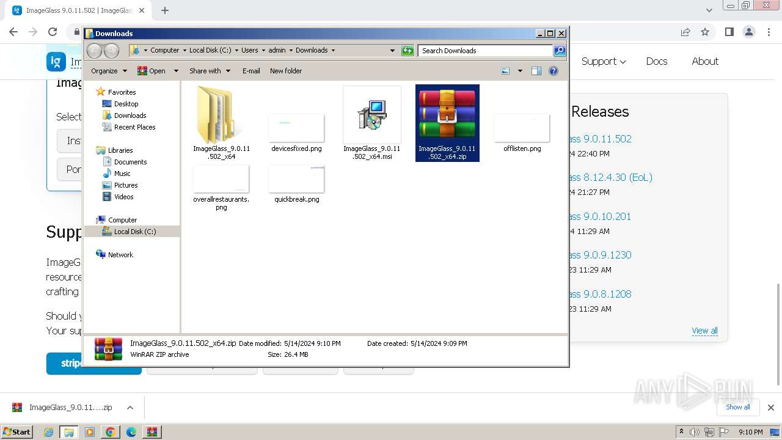Expand address bar history dropdown

tap(392, 51)
